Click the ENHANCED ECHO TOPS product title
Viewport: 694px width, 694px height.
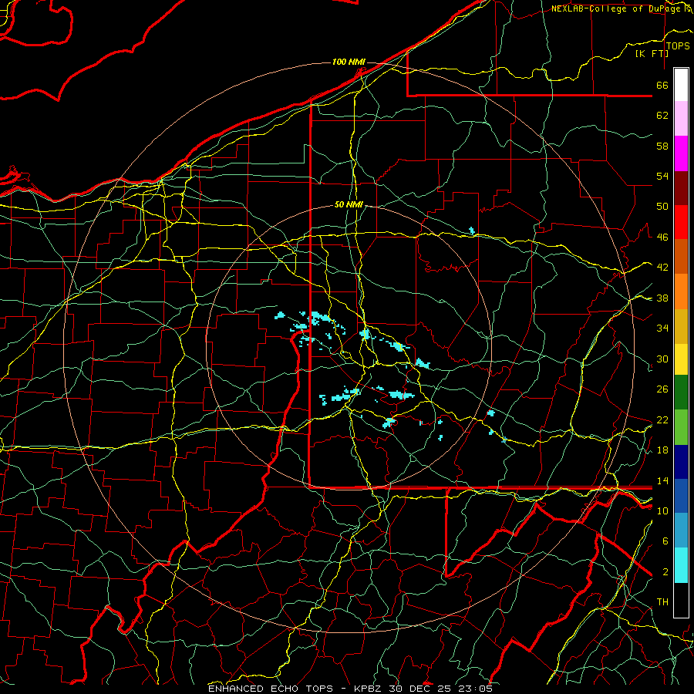pos(271,689)
